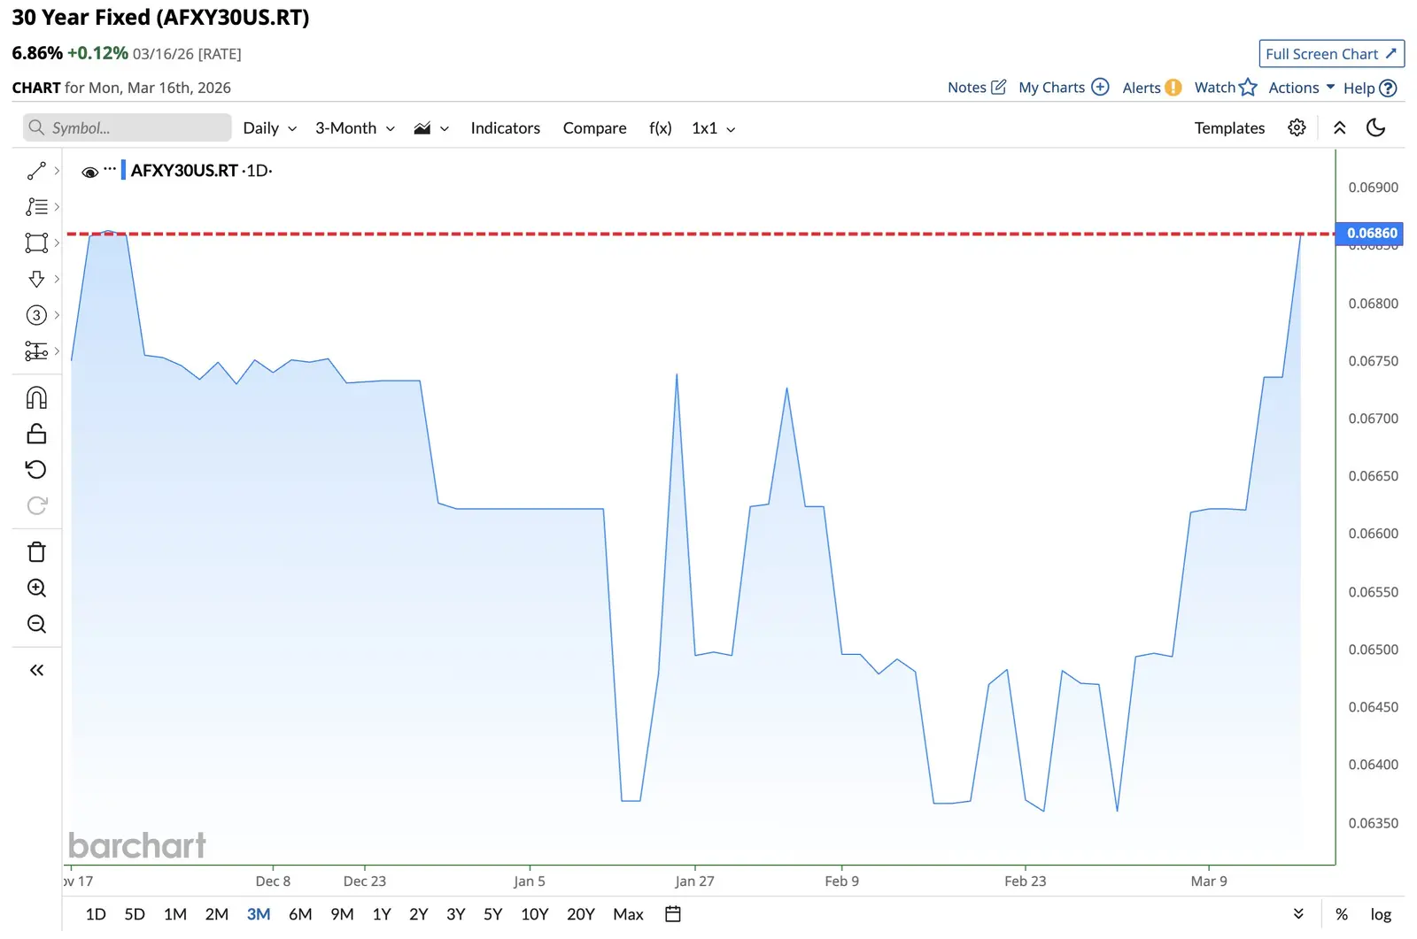
Task: Click the Symbol search field
Action: [x=128, y=128]
